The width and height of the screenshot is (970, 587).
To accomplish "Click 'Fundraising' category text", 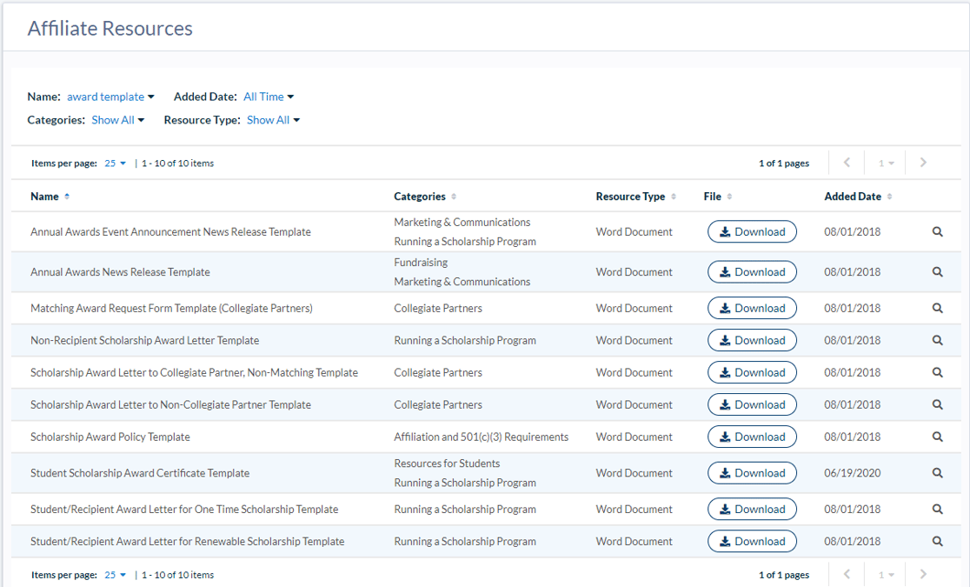I will click(x=421, y=263).
